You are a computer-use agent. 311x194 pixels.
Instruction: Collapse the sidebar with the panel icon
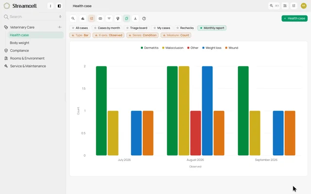59,6
